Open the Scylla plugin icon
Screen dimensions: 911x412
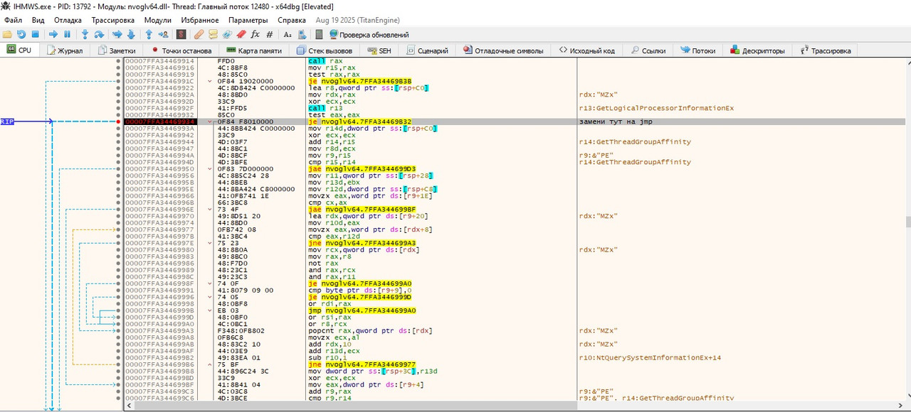(181, 34)
